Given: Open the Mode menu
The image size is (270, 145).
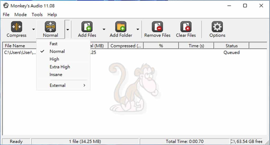Looking at the screenshot, I should click(x=21, y=14).
